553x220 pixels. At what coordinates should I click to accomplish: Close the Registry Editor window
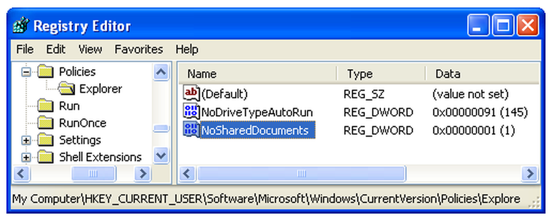[x=528, y=26]
